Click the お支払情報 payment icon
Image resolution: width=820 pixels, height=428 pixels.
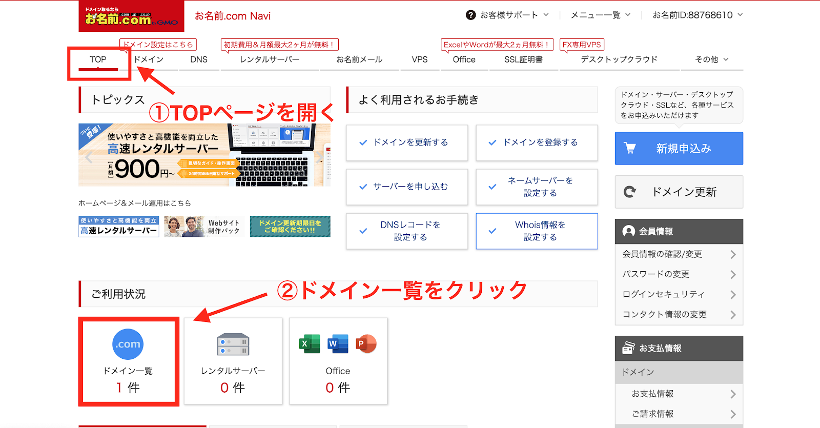click(628, 348)
